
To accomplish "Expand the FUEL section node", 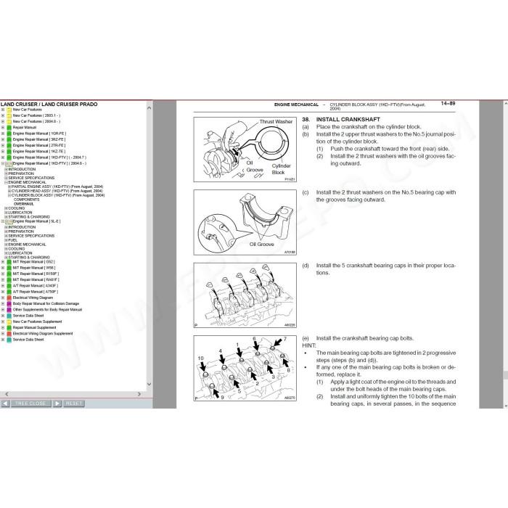I will 6,240.
